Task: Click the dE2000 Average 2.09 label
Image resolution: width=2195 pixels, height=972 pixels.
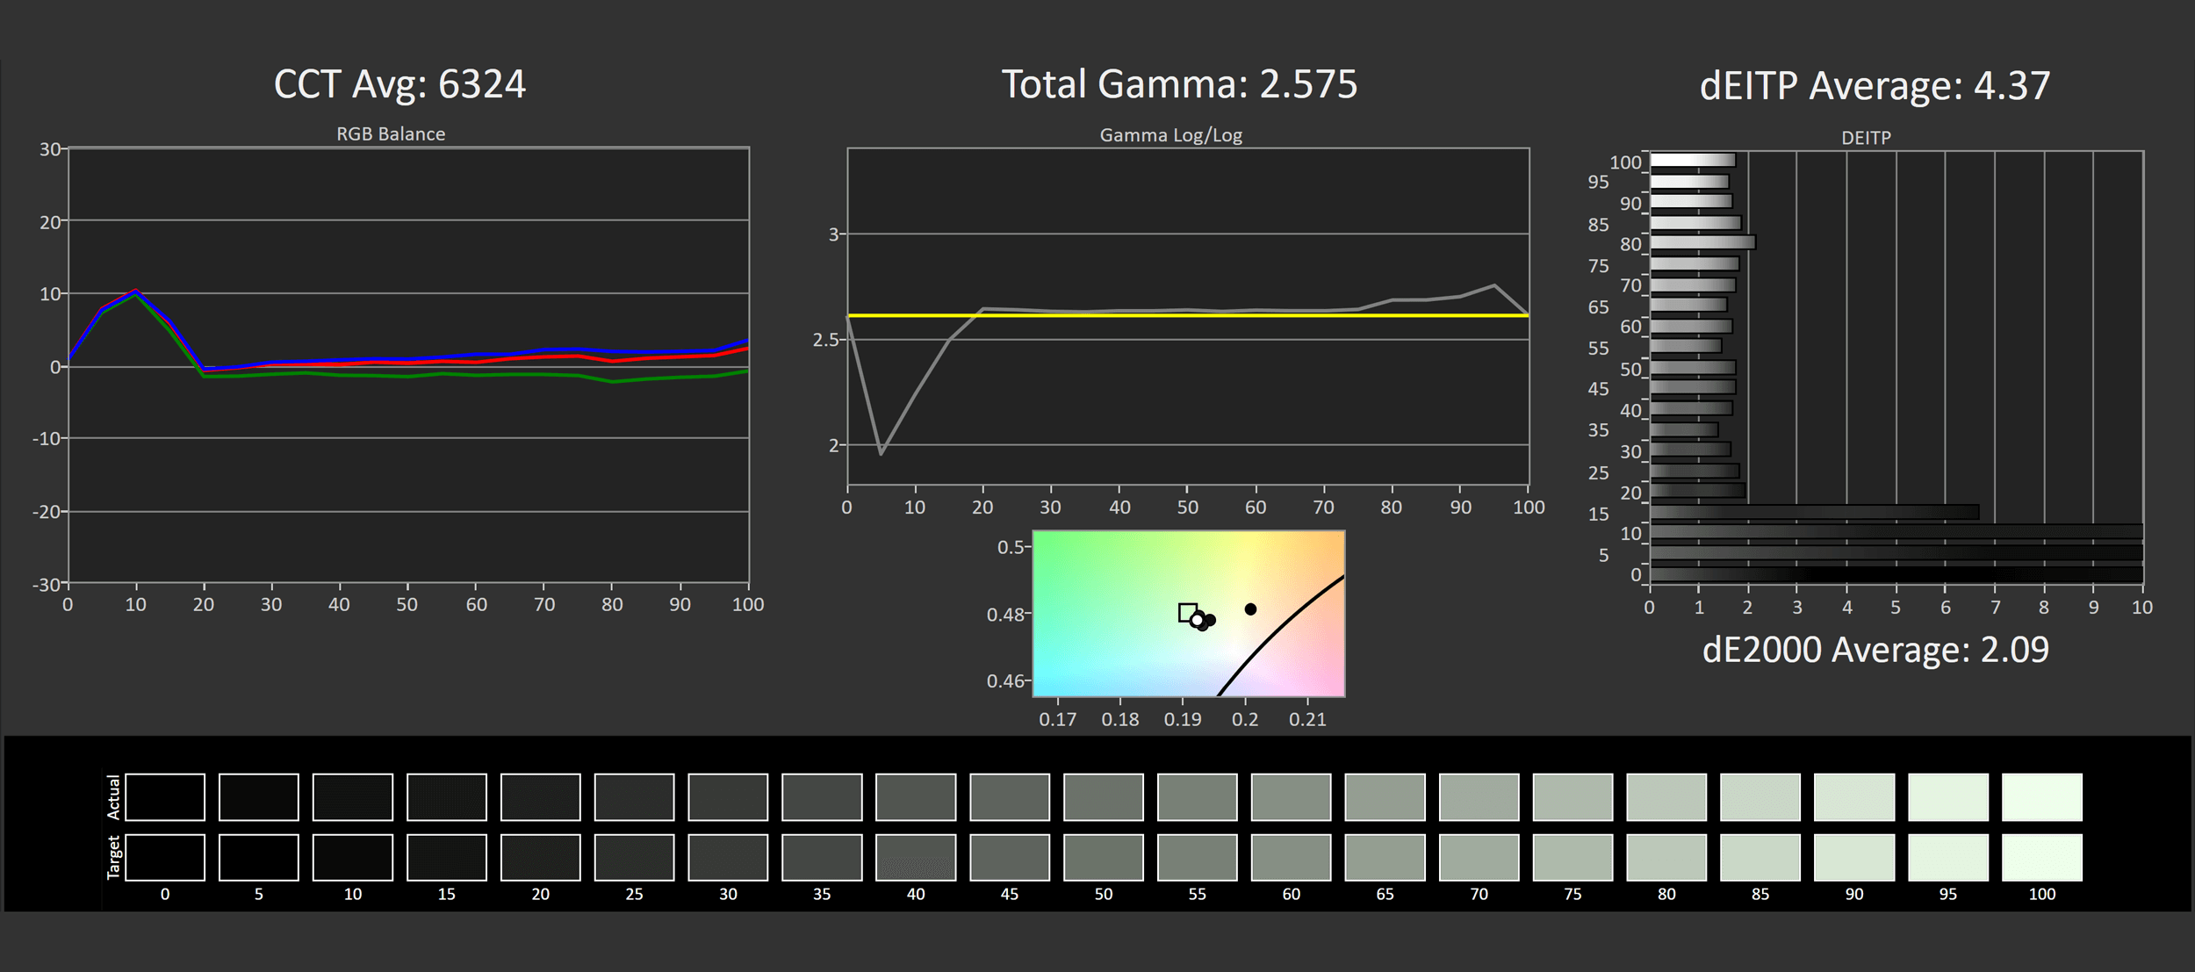Action: (1875, 650)
